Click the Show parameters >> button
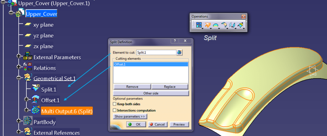327x136 pixels. click(130, 117)
